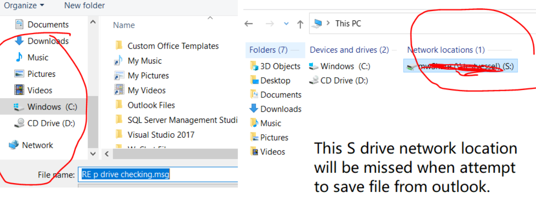
Task: Click the Custom Office Templates folder icon
Action: pyautogui.click(x=119, y=46)
